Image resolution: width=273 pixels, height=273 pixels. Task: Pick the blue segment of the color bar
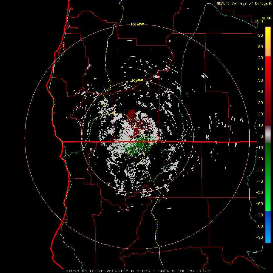(x=268, y=227)
